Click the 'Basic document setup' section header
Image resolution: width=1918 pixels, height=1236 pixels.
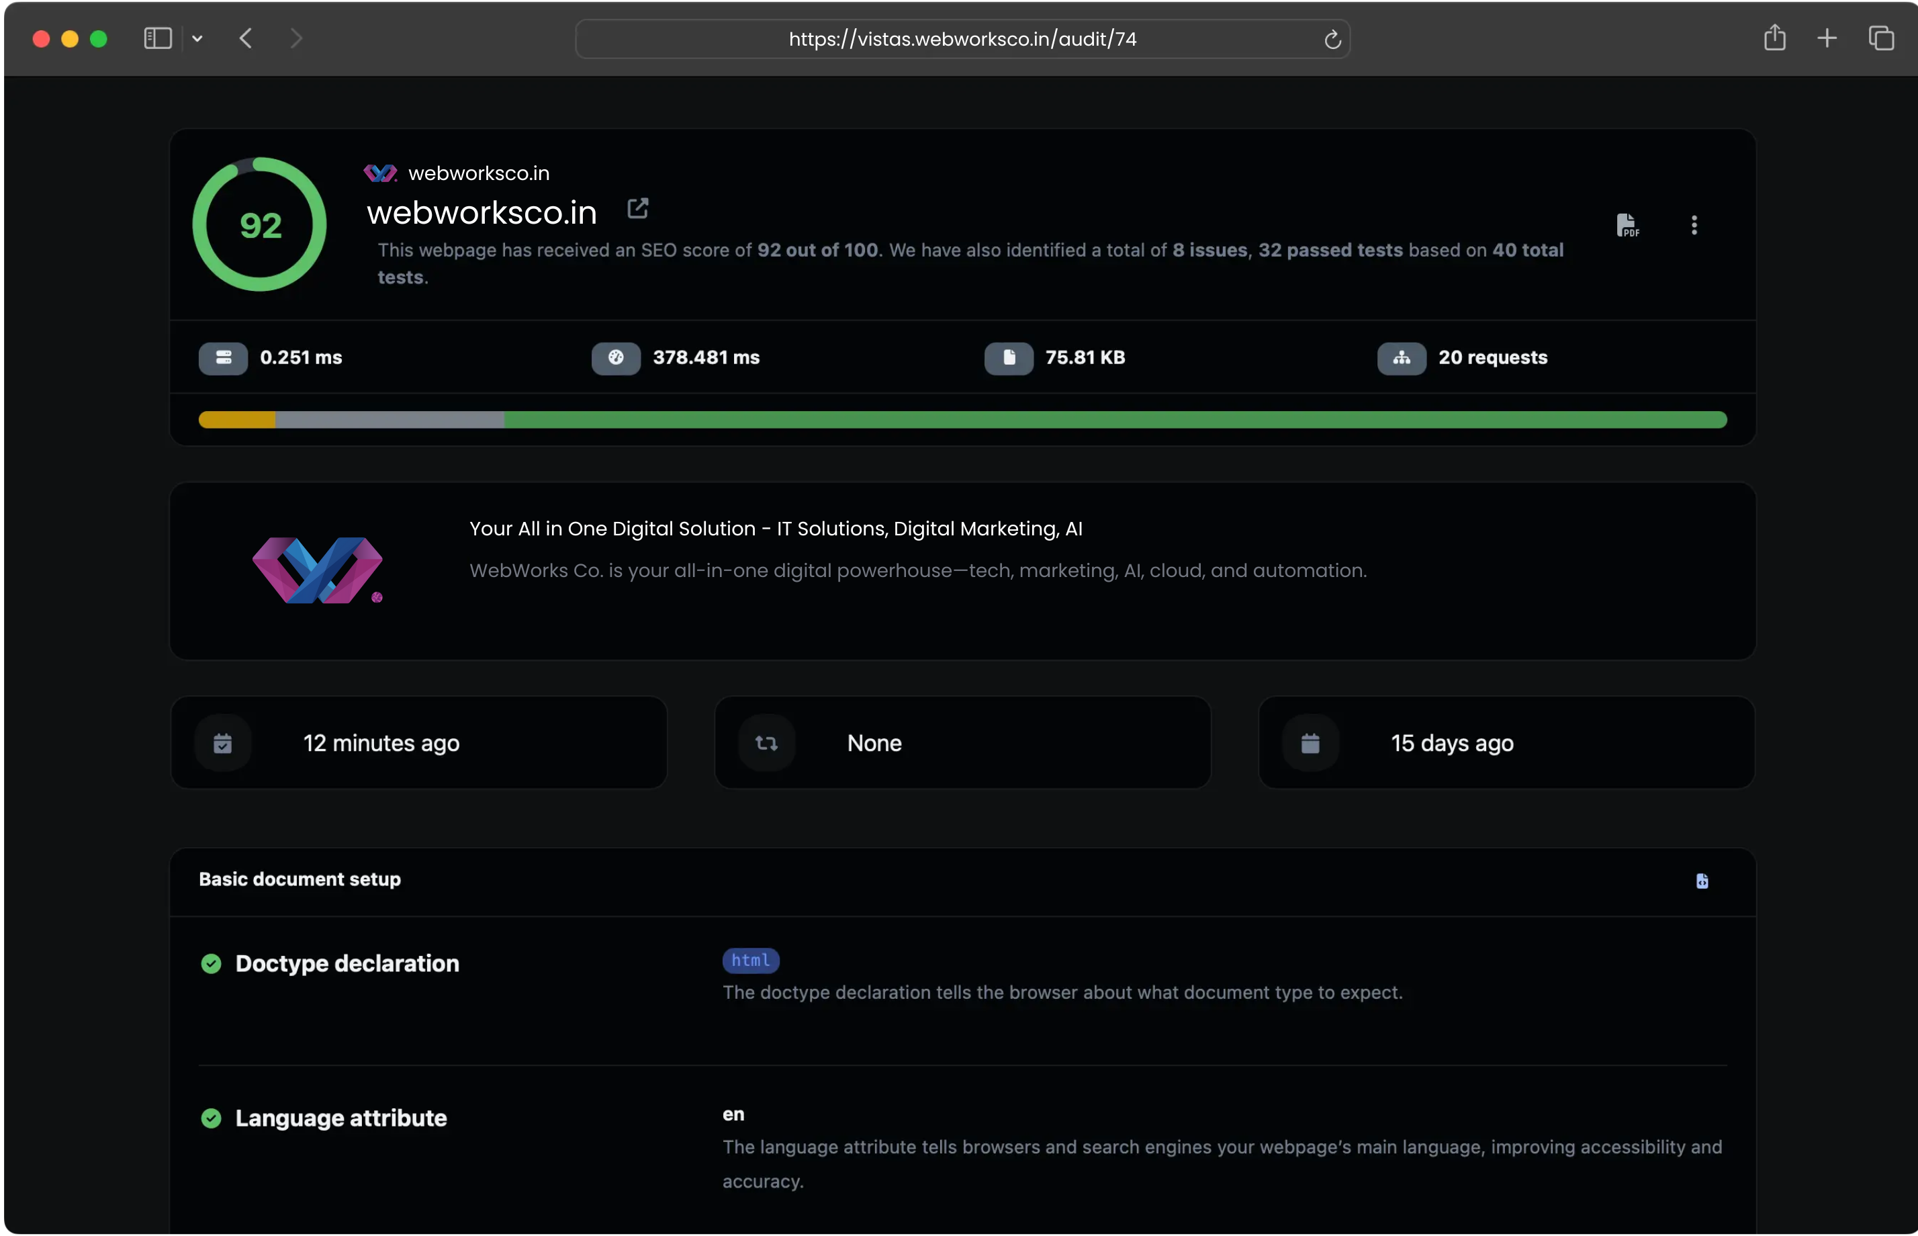pos(300,879)
